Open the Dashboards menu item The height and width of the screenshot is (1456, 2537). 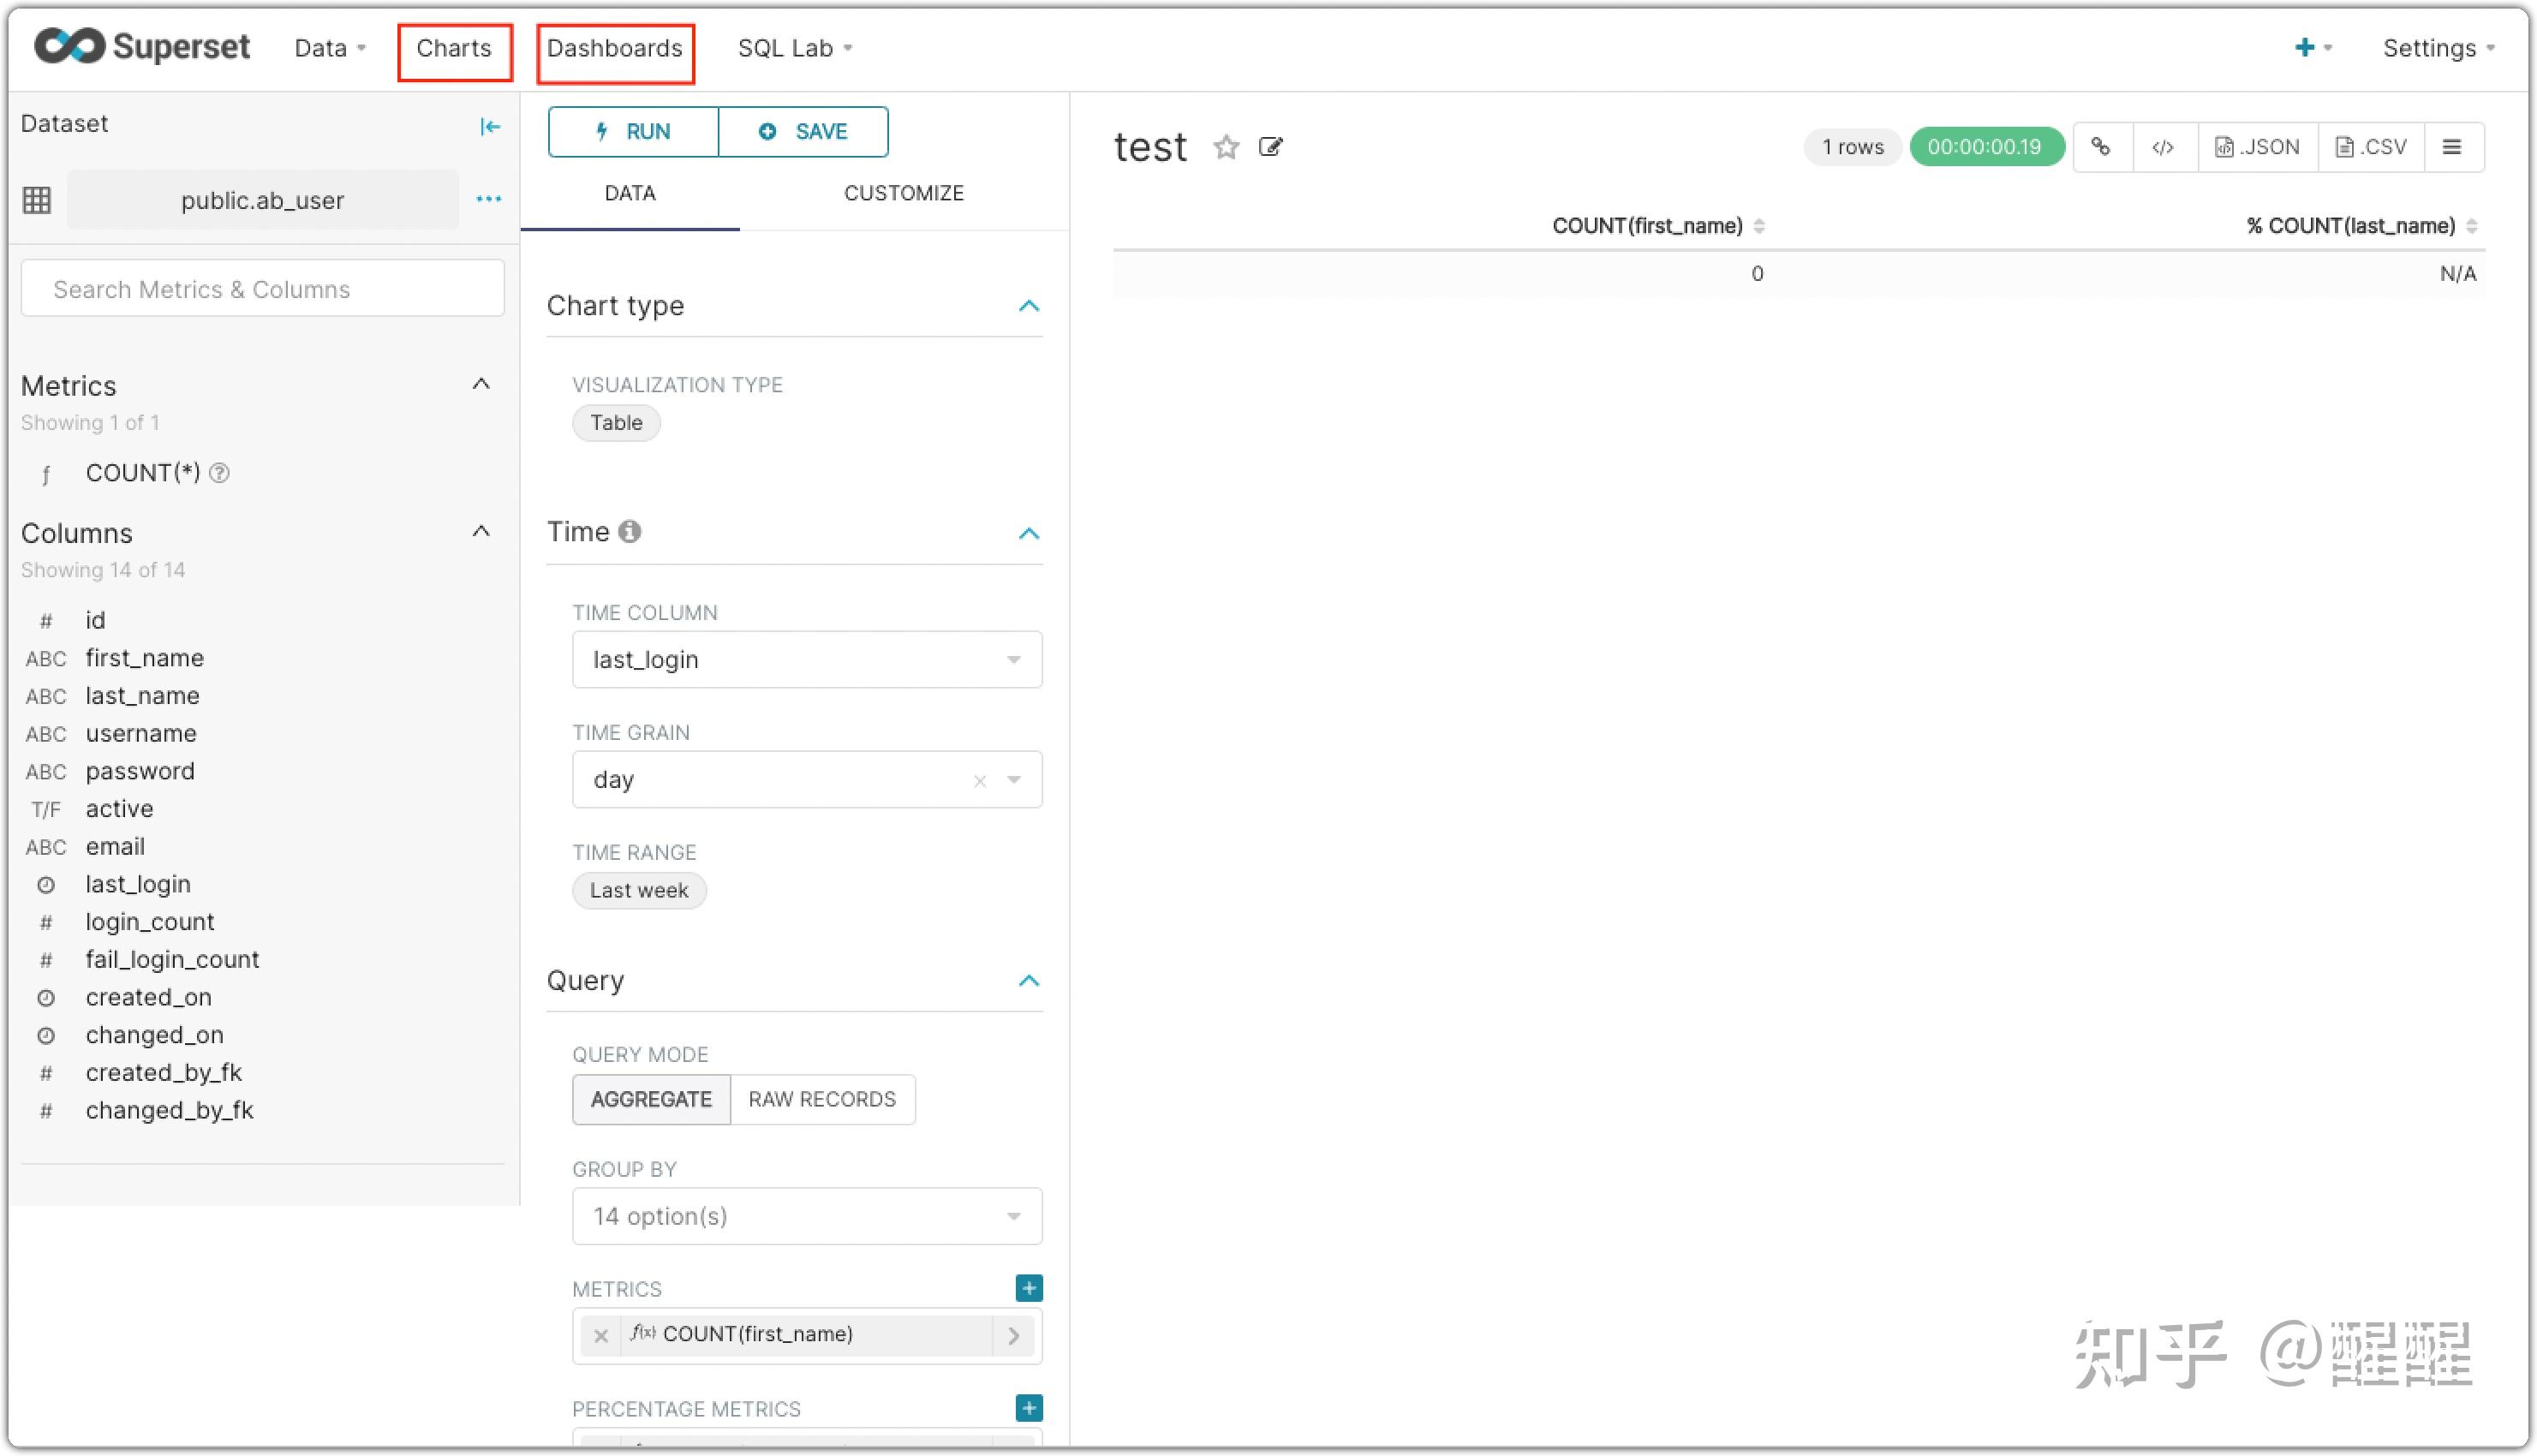[614, 49]
